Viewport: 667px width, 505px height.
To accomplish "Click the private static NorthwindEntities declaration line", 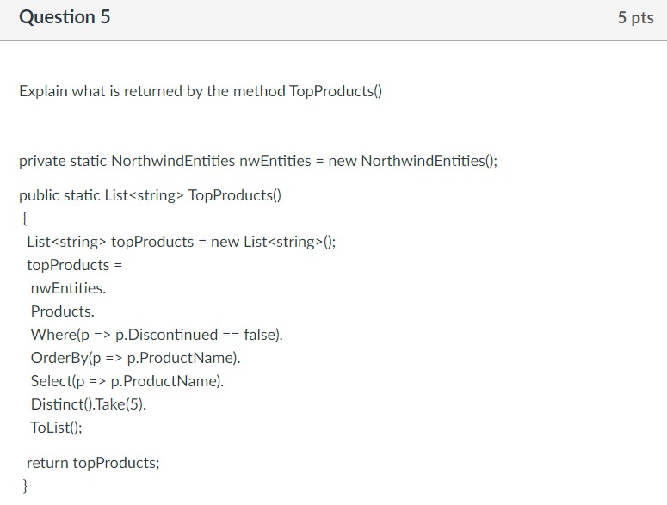I will pyautogui.click(x=258, y=161).
